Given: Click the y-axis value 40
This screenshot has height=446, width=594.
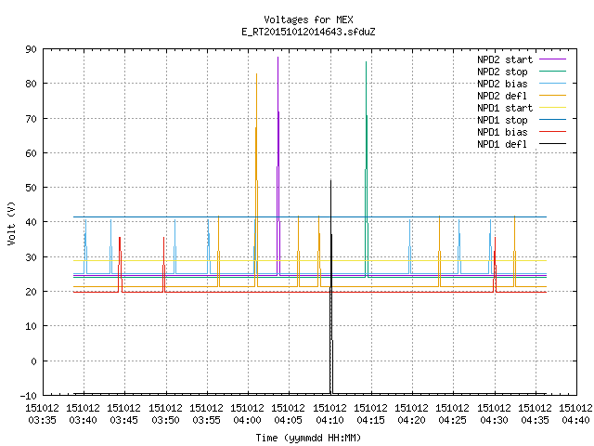Looking at the screenshot, I should pyautogui.click(x=31, y=222).
